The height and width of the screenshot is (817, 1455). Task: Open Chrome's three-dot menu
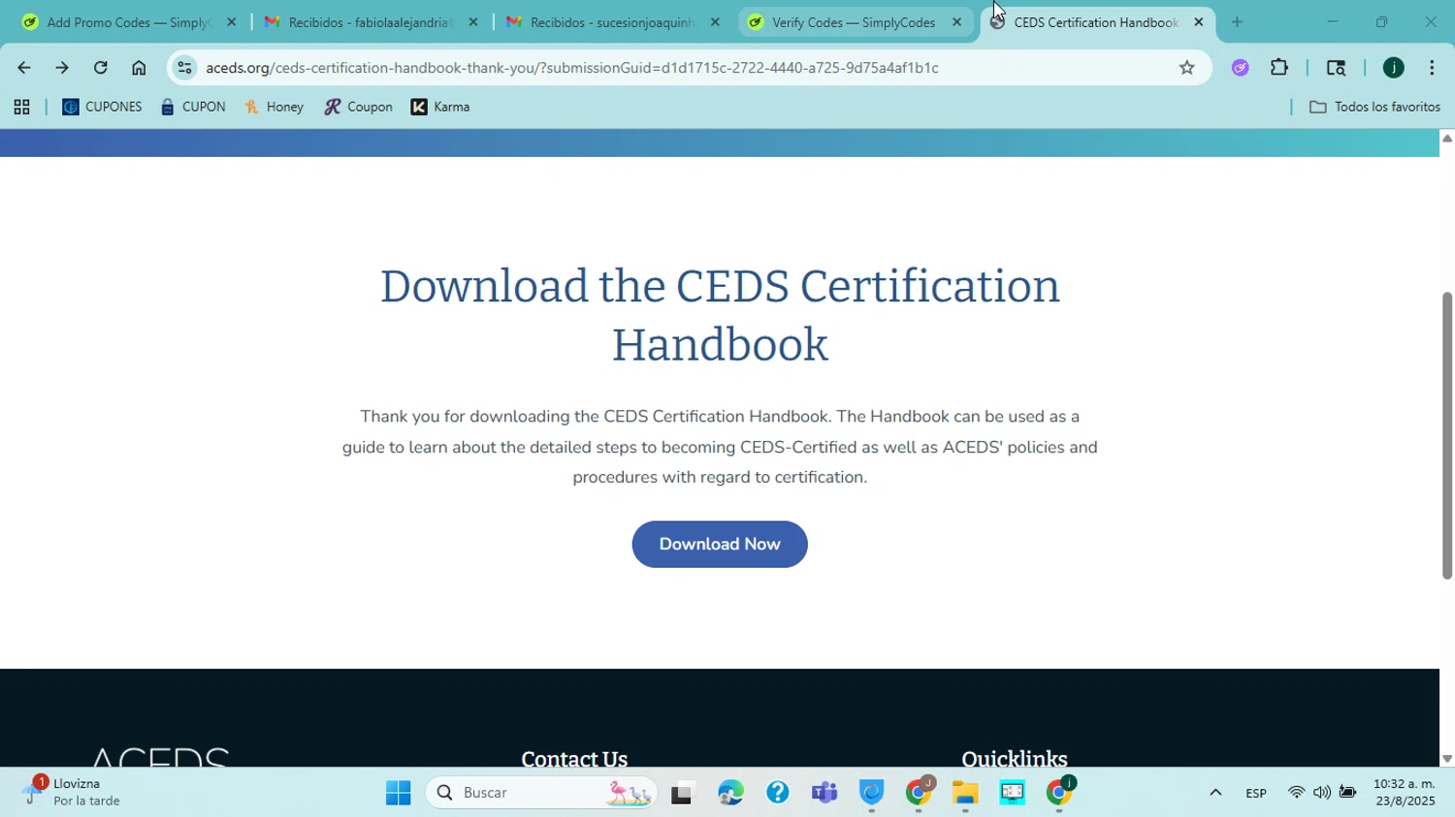(1432, 68)
